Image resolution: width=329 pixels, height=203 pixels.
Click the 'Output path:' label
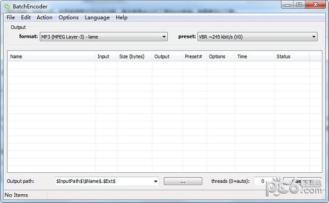click(x=20, y=181)
